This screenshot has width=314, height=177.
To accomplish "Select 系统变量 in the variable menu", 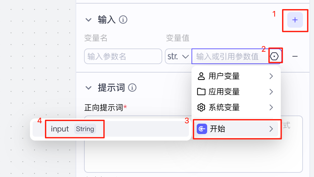I will 236,107.
